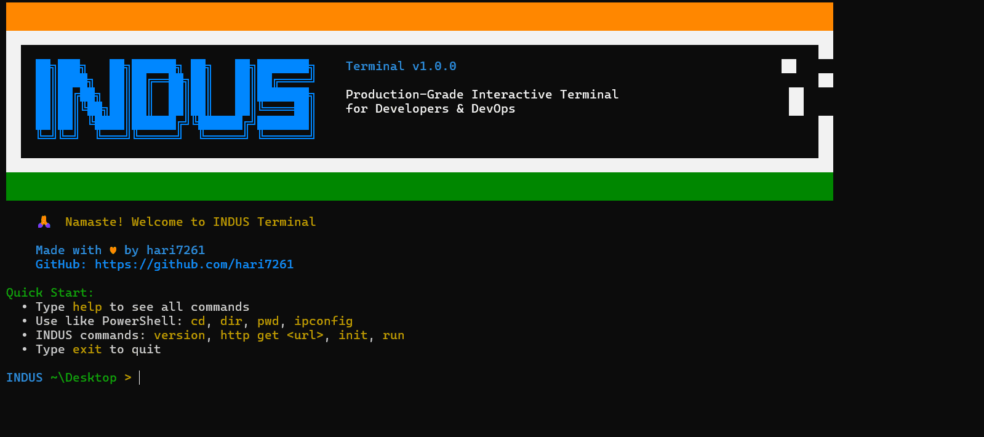Click the 'Made with' text
The image size is (984, 437).
click(69, 251)
